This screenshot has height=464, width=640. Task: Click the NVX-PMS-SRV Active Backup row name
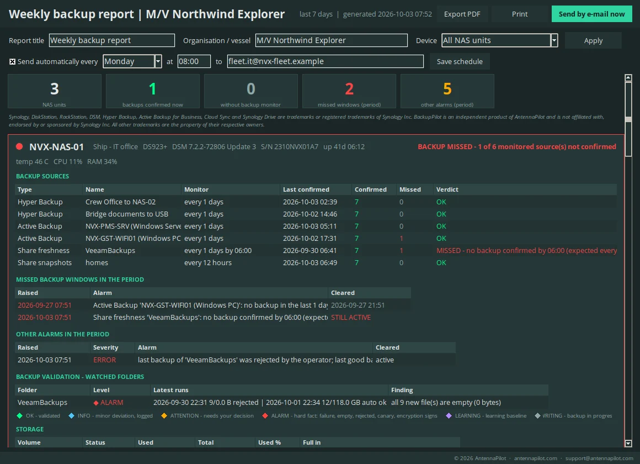[x=133, y=226]
